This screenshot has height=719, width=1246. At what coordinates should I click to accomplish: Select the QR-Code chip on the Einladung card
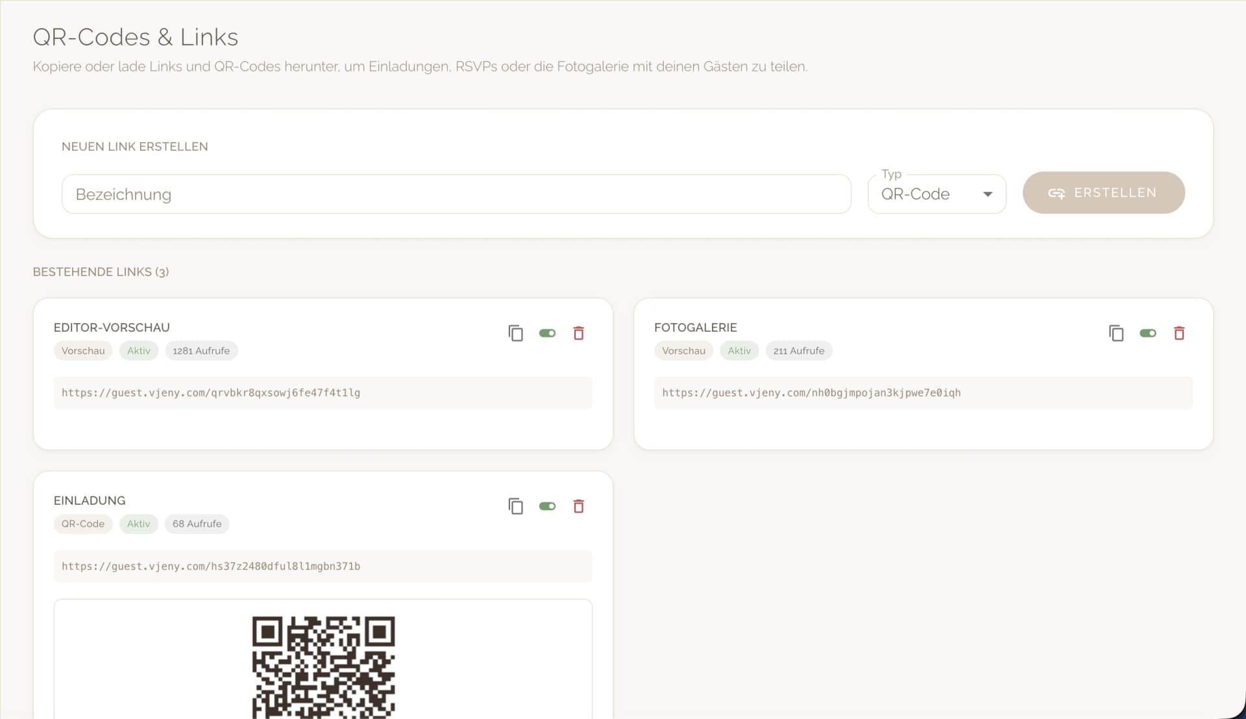click(82, 524)
